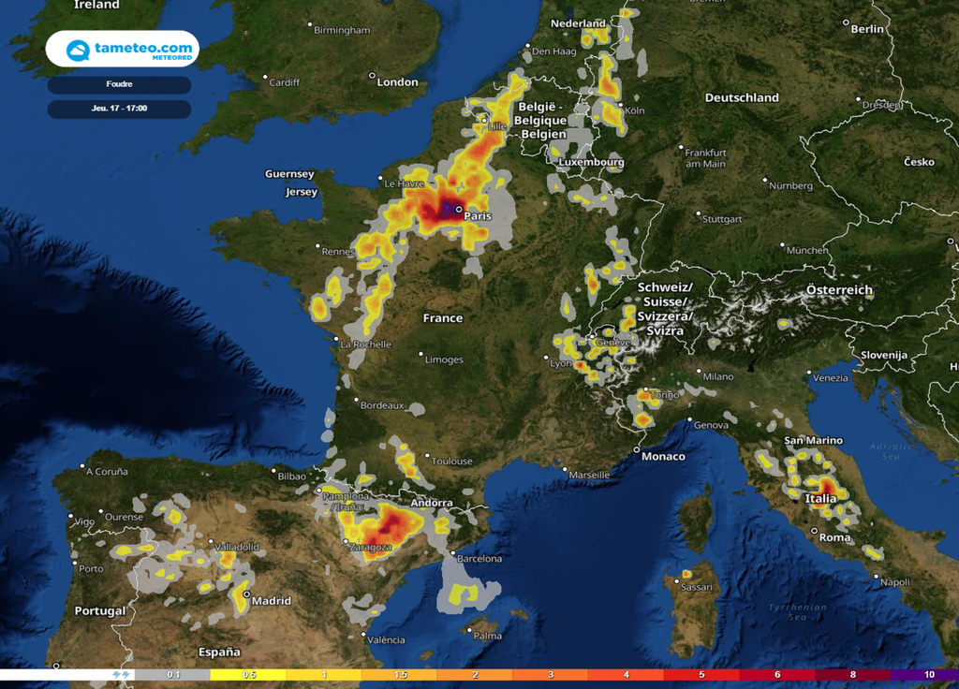Click the Sassari city label
Screen dimensions: 959x689
tap(697, 588)
